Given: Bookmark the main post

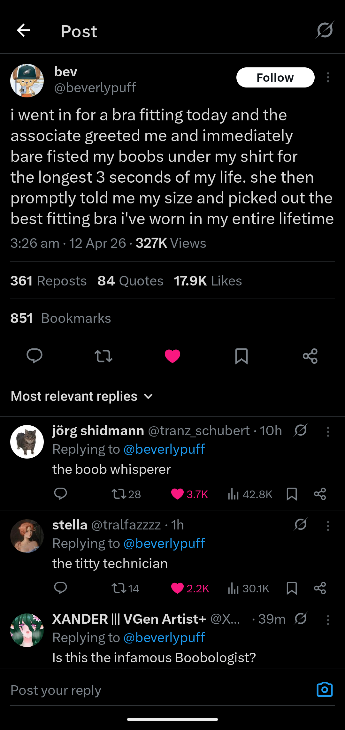Looking at the screenshot, I should tap(241, 356).
